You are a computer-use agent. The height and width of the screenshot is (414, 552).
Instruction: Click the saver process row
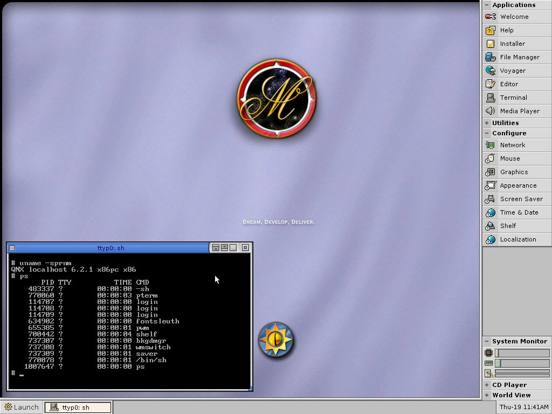click(93, 354)
